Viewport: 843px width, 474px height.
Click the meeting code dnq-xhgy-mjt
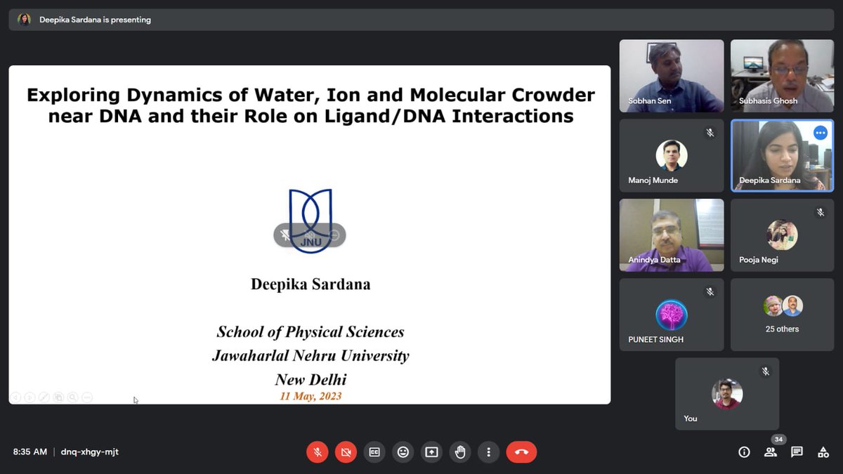[x=90, y=452]
